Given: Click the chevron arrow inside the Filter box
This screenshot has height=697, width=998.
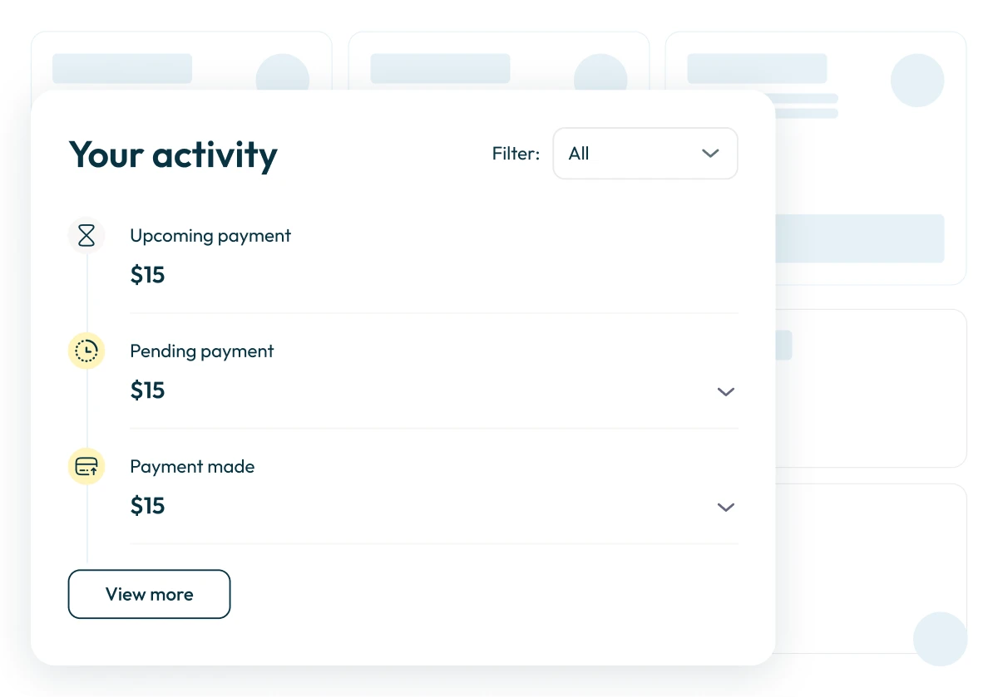Looking at the screenshot, I should coord(709,154).
